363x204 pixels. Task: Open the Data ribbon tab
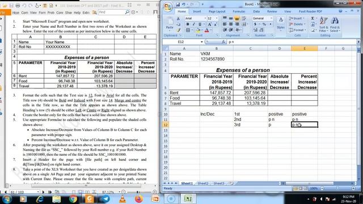[x=256, y=11]
